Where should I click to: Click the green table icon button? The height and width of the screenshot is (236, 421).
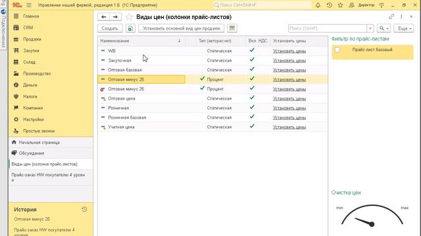pyautogui.click(x=232, y=28)
